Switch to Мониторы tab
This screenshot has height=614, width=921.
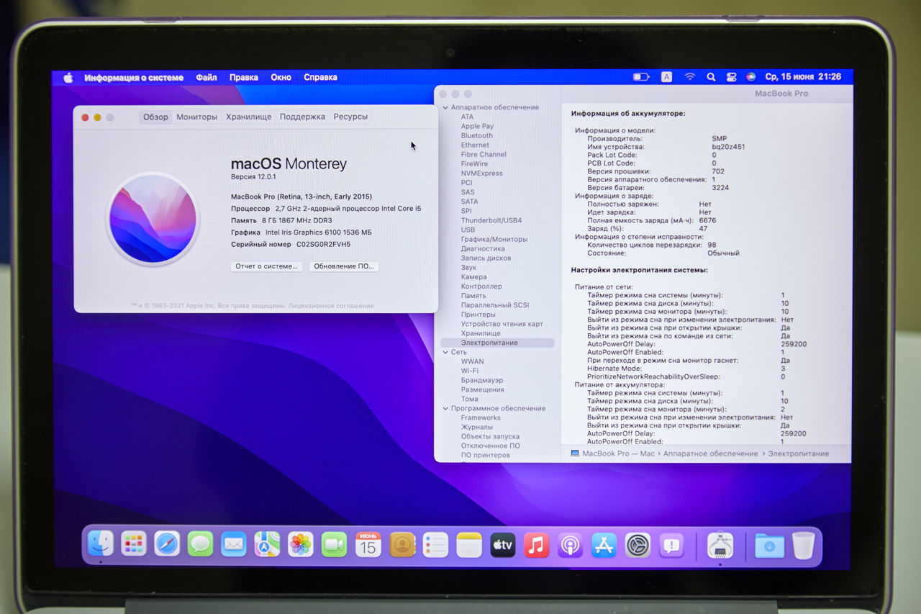click(x=196, y=117)
